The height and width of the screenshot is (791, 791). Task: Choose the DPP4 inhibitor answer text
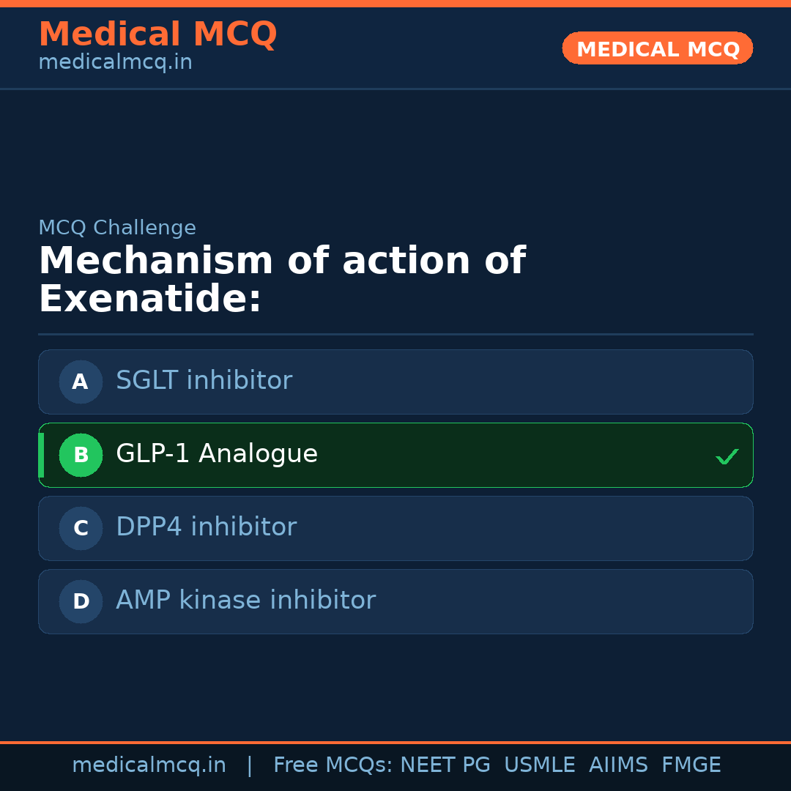point(206,527)
